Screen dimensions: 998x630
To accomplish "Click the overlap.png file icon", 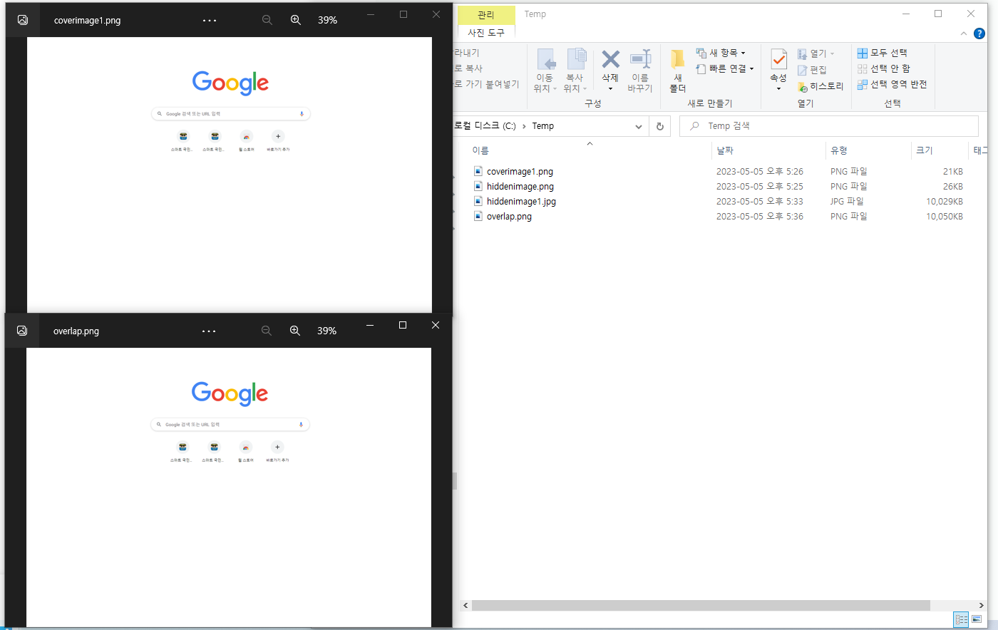I will coord(478,216).
